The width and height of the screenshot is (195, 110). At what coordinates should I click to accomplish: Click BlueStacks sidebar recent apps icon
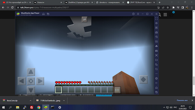(x=157, y=92)
